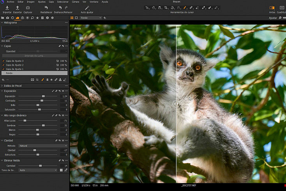Select the linear gradient mask icon under layers
The image size is (286, 191).
tap(47, 80)
